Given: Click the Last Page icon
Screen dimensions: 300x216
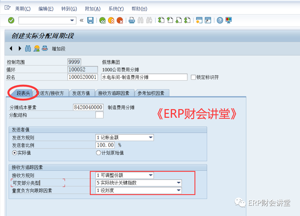Looking at the screenshot, I should (187, 20).
